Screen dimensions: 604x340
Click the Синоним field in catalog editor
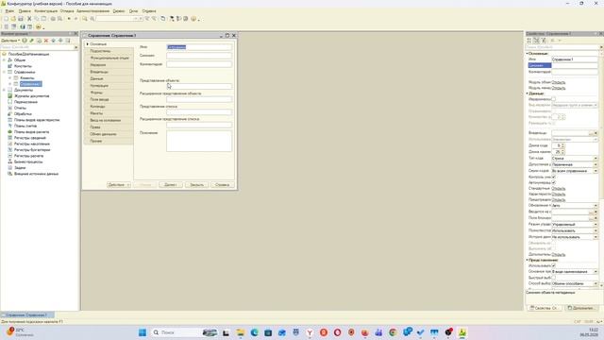tap(199, 56)
